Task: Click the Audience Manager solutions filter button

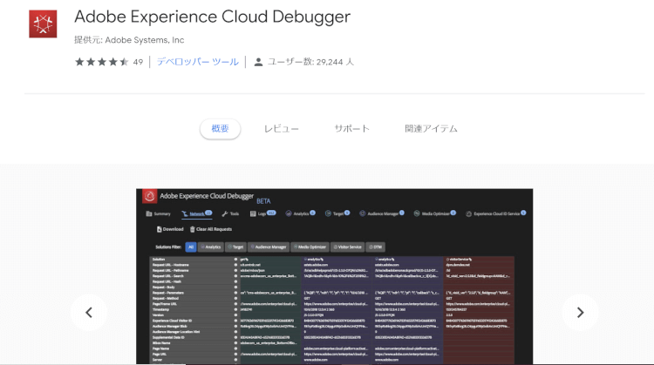Action: click(266, 247)
